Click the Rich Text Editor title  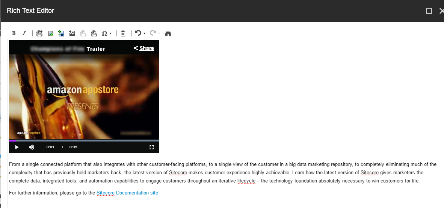click(x=30, y=11)
